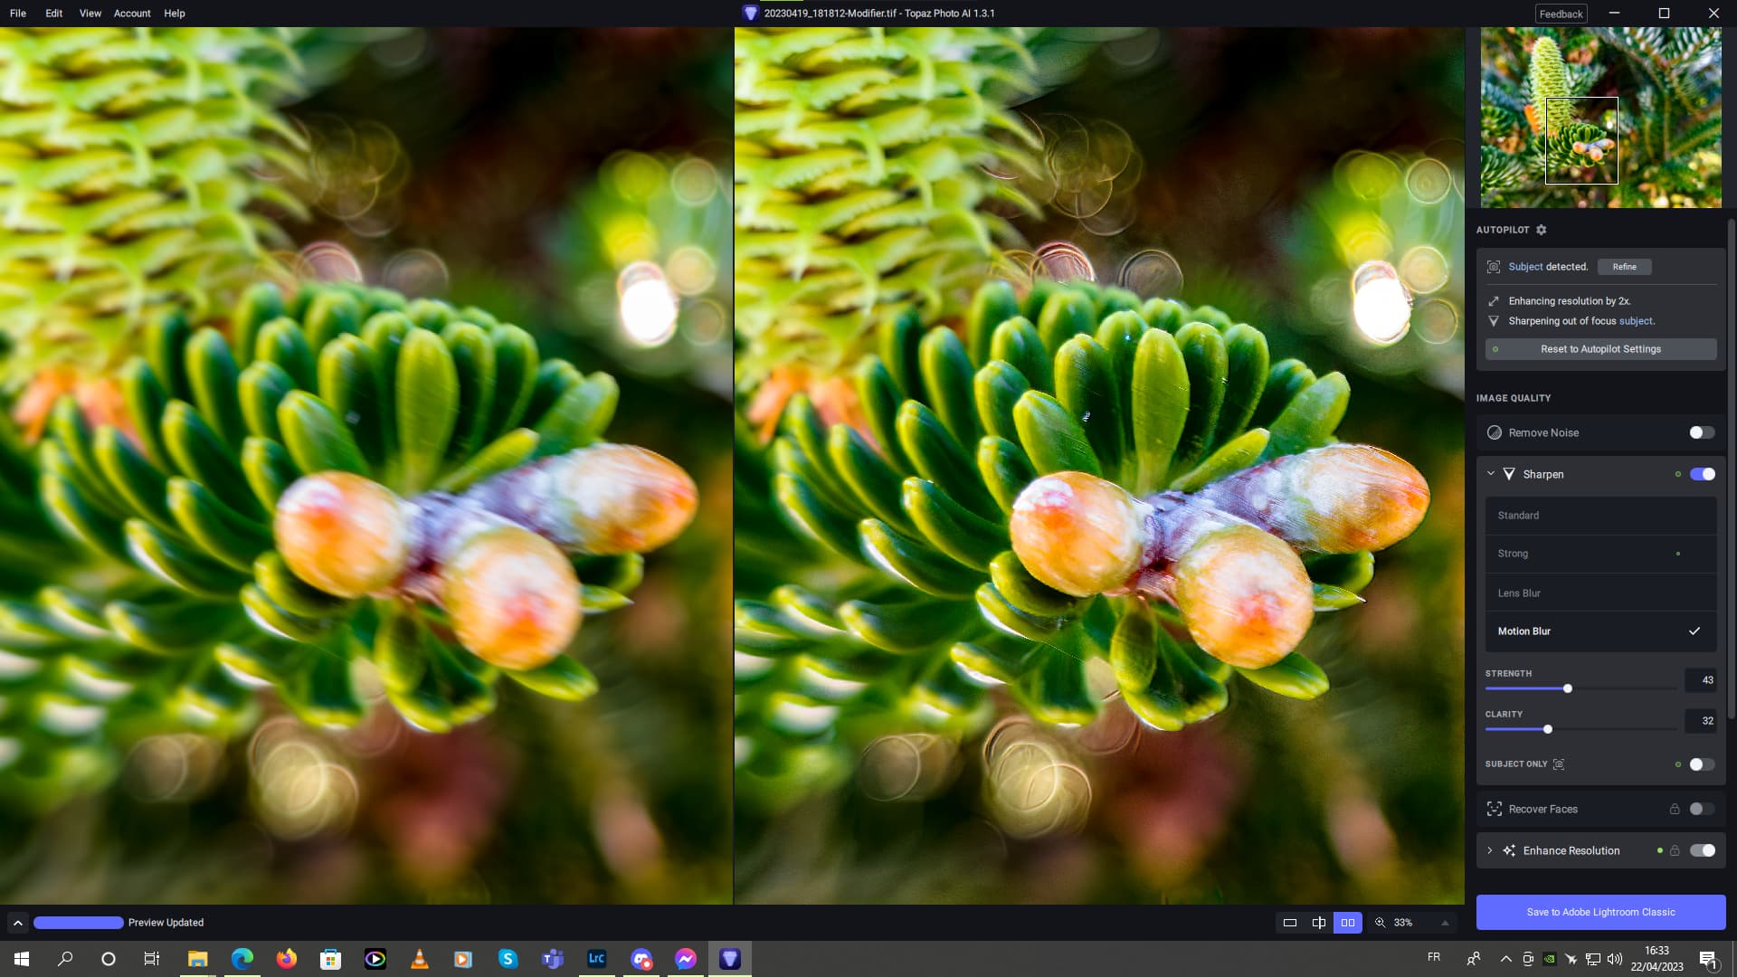This screenshot has width=1737, height=977.
Task: Open Adobe Lightroom Classic from the taskbar
Action: [596, 958]
